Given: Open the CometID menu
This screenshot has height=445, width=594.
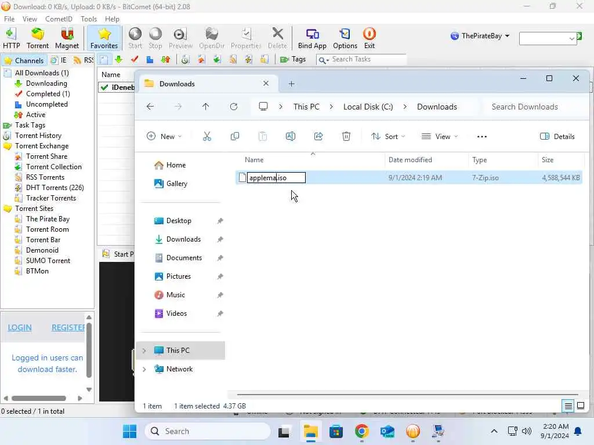Looking at the screenshot, I should 59,19.
